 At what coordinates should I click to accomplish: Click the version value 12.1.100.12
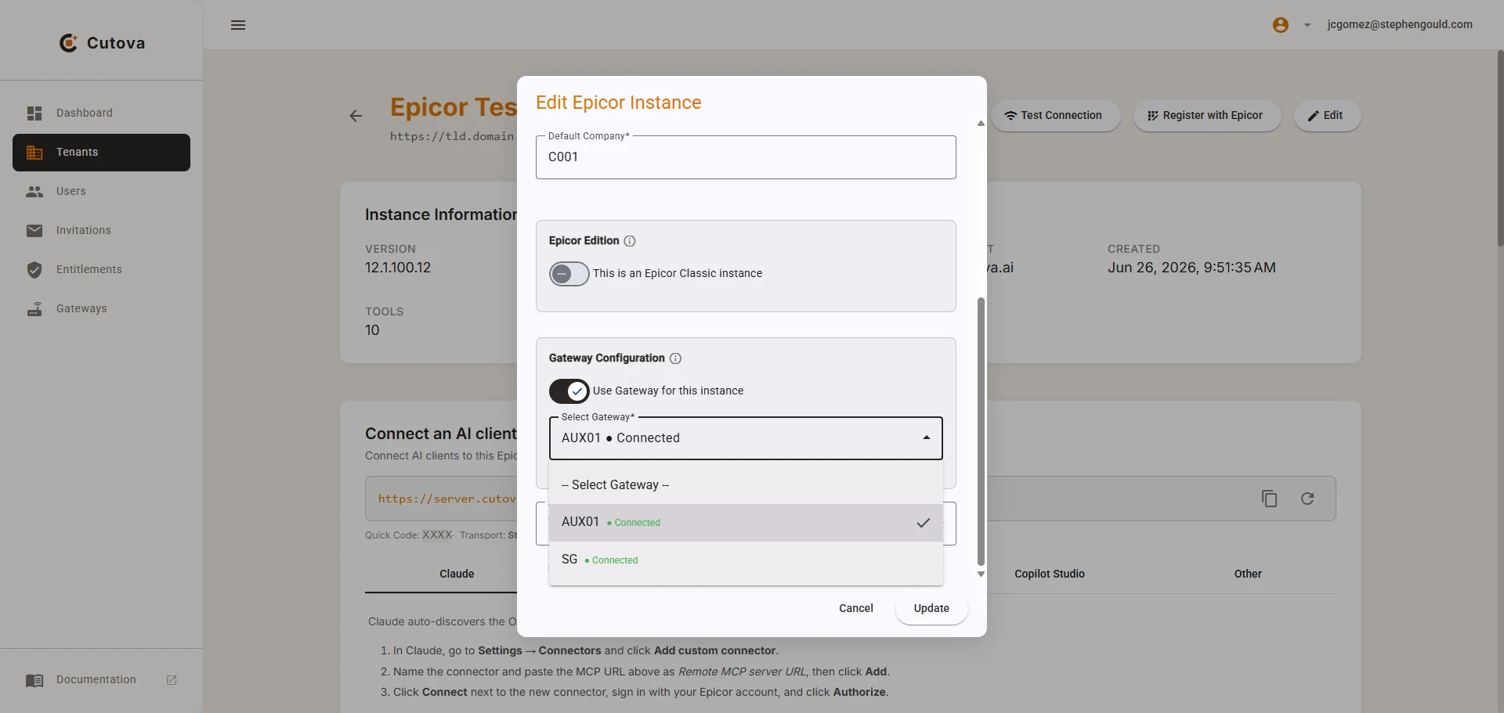click(398, 268)
